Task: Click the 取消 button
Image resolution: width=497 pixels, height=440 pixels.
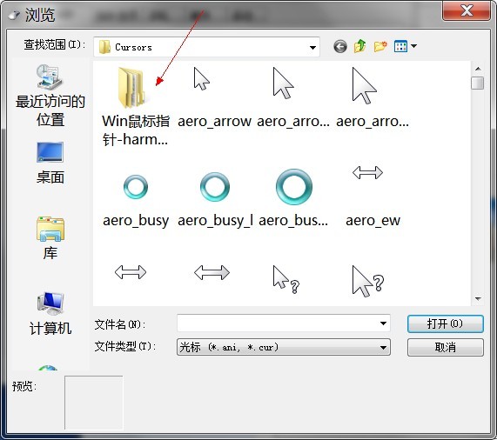Action: [446, 347]
